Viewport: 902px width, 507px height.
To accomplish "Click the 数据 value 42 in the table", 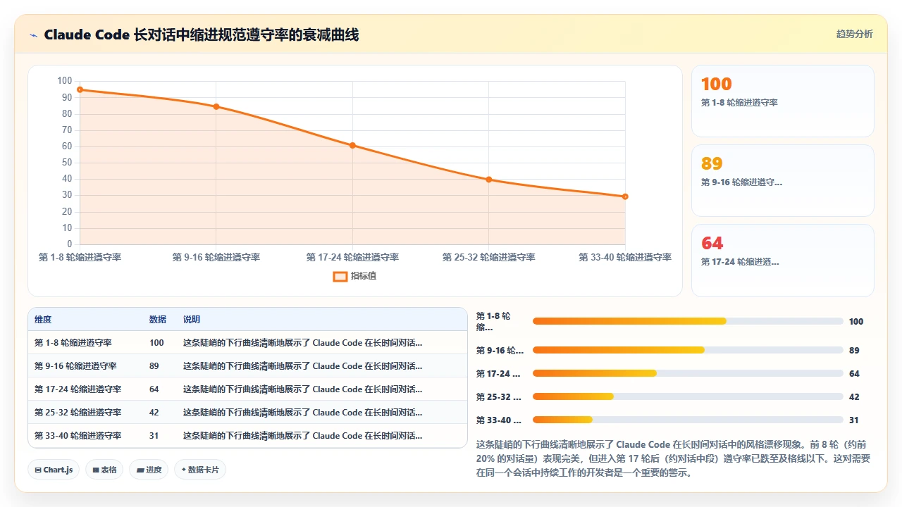I will tap(154, 413).
